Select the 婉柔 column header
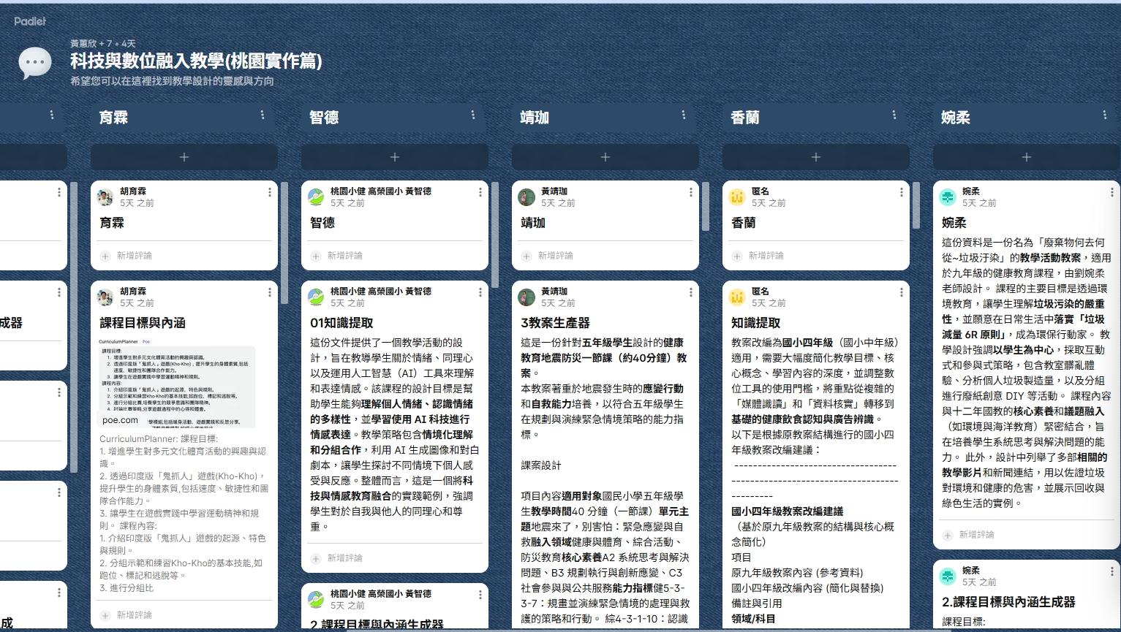This screenshot has width=1121, height=632. (954, 117)
